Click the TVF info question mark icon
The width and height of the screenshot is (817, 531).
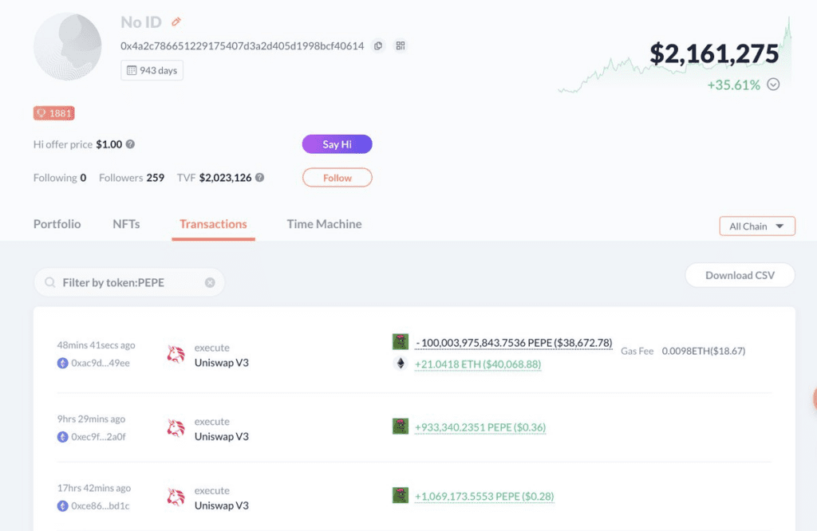(x=259, y=178)
